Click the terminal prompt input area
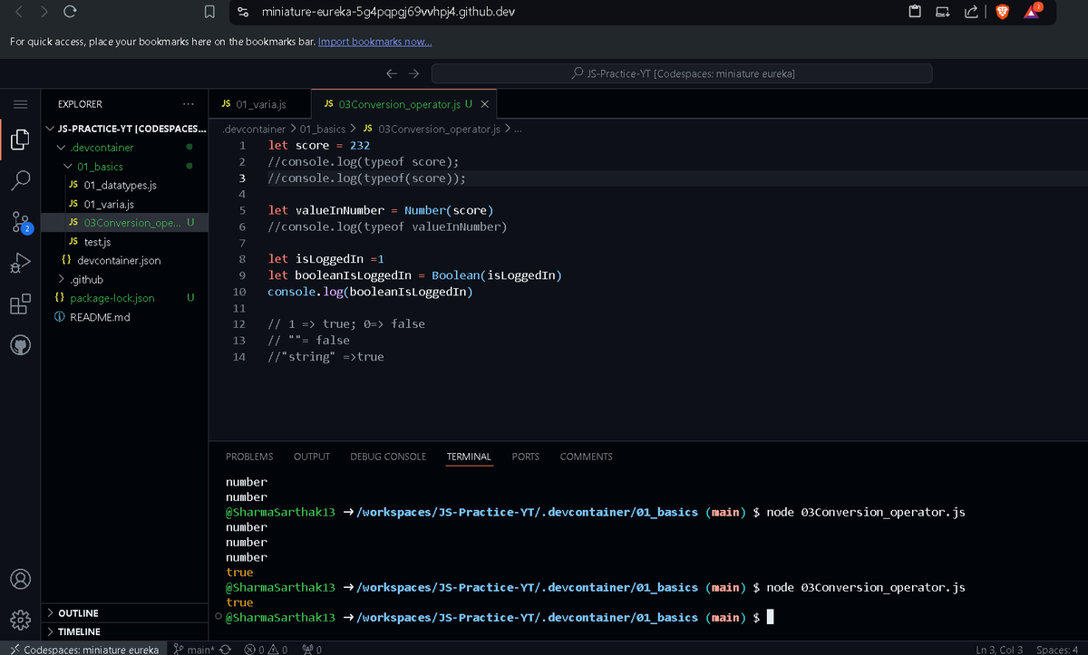This screenshot has height=655, width=1088. coord(771,618)
